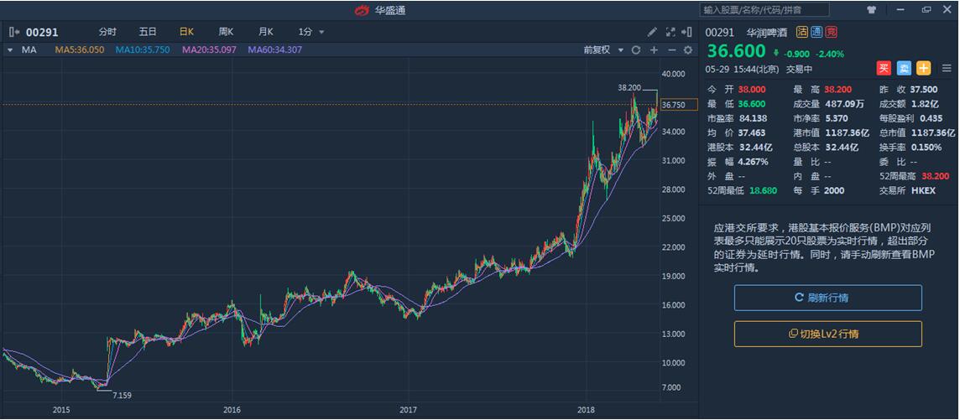The image size is (960, 420).
Task: Open the 前复权 adjustment dropdown
Action: [x=603, y=50]
